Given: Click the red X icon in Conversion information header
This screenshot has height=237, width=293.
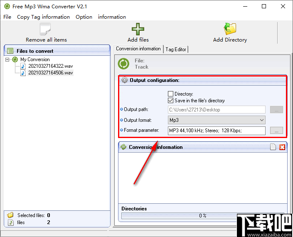Looking at the screenshot, I should pyautogui.click(x=282, y=147).
